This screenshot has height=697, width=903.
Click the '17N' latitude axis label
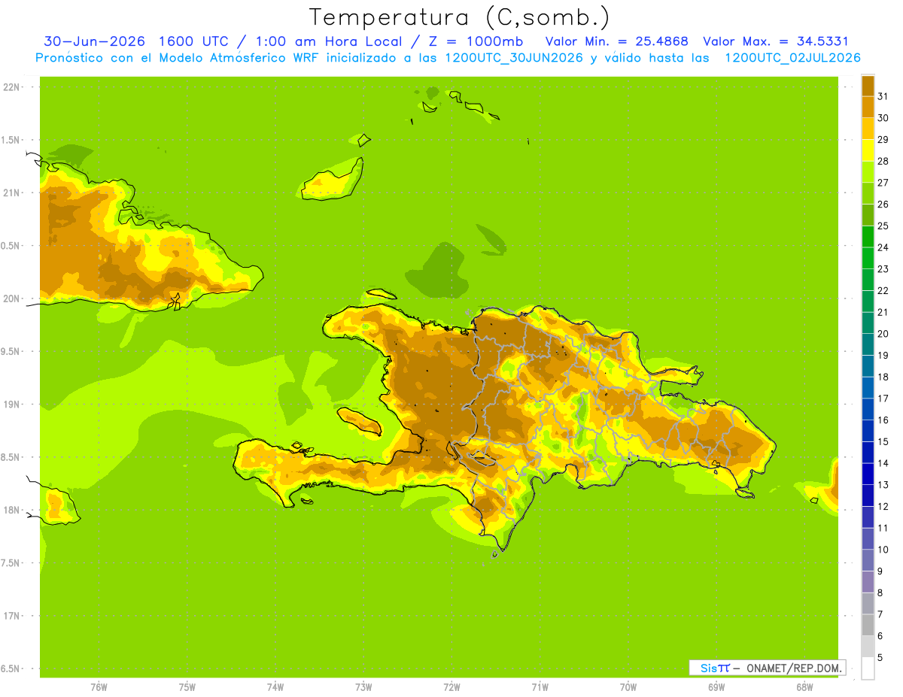point(11,616)
